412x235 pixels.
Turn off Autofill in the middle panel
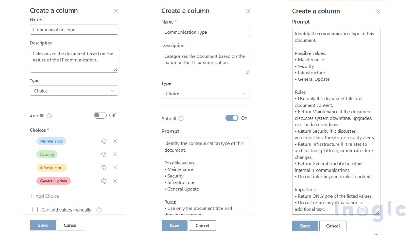click(232, 117)
